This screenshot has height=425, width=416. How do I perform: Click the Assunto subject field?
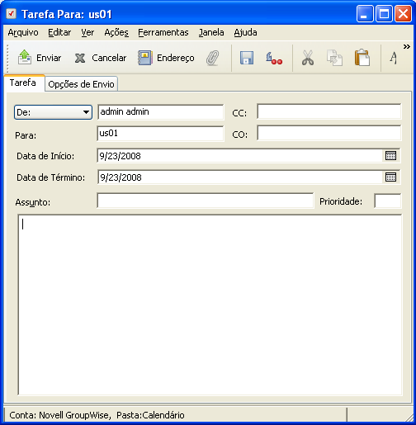coord(206,201)
